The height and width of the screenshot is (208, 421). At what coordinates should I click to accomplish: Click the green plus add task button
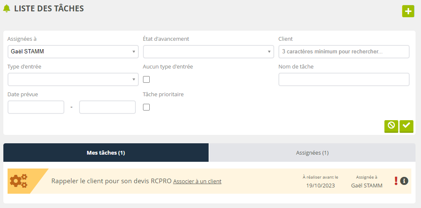click(408, 11)
